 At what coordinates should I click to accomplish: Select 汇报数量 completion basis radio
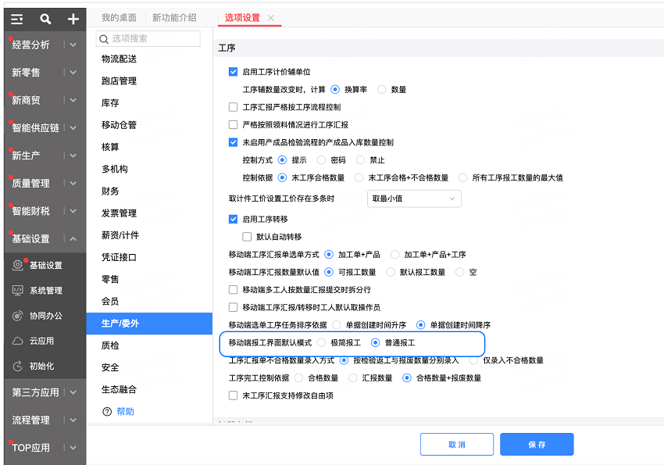click(352, 378)
